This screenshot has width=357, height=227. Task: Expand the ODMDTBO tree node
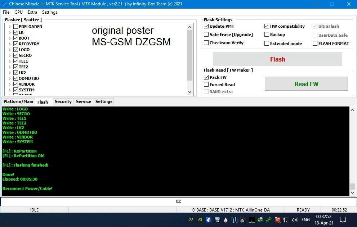click(x=9, y=78)
